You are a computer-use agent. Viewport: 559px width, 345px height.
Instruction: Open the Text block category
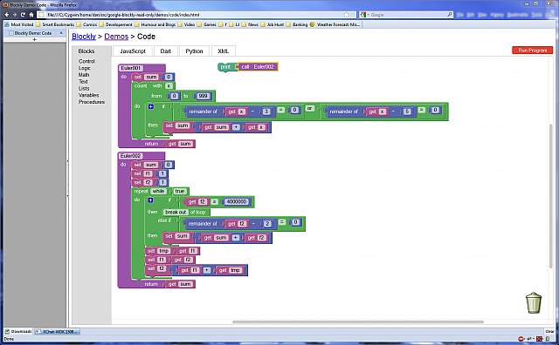(83, 81)
